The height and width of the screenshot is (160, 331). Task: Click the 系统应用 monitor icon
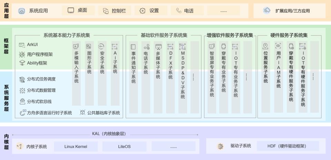tap(22, 11)
